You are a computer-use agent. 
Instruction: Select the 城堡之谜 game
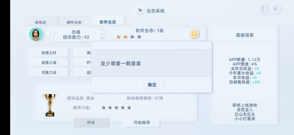49,63
